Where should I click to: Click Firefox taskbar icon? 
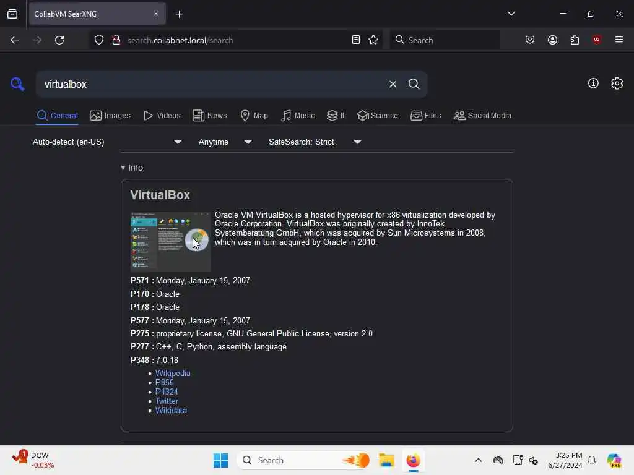(413, 460)
